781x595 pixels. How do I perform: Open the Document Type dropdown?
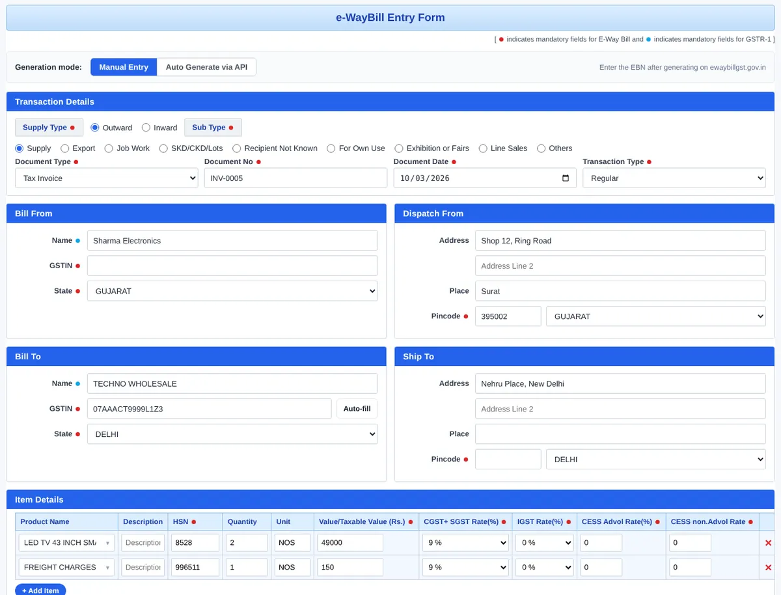(106, 178)
